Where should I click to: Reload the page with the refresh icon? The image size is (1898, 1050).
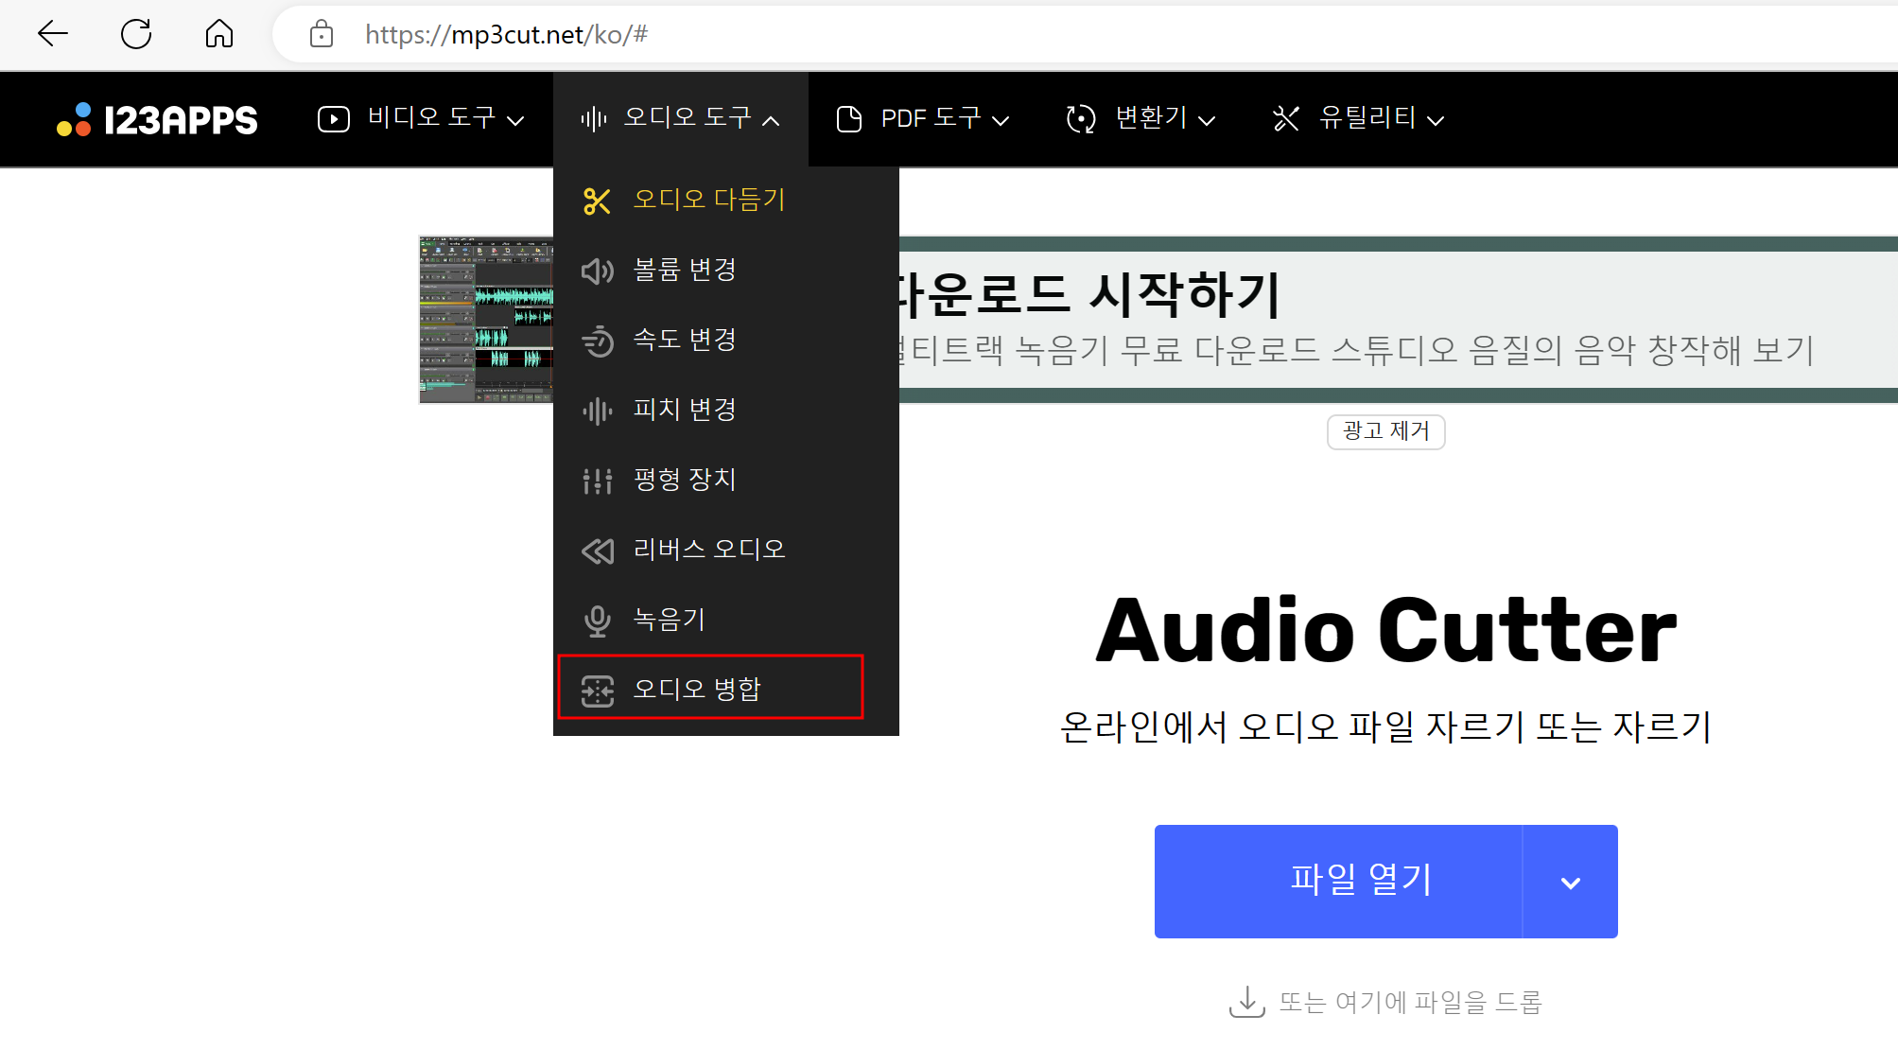(x=136, y=35)
